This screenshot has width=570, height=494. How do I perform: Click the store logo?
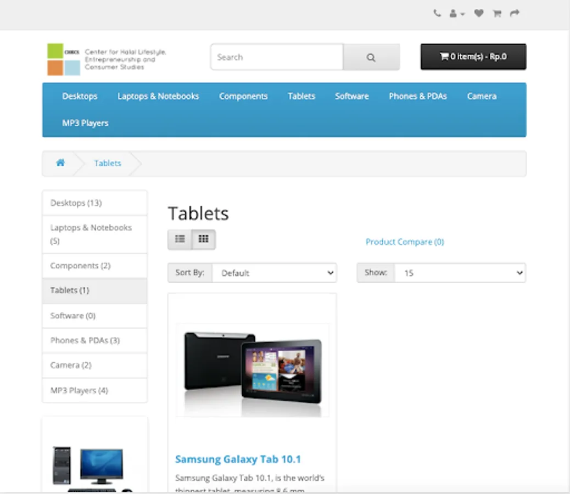pyautogui.click(x=107, y=59)
